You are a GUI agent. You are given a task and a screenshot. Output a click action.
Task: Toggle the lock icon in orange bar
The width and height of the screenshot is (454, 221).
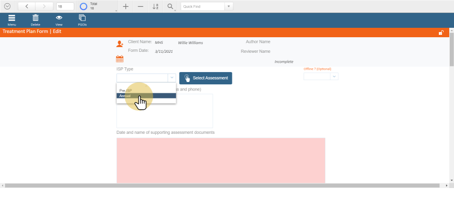(441, 33)
